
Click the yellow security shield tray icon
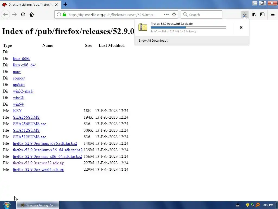click(x=248, y=205)
